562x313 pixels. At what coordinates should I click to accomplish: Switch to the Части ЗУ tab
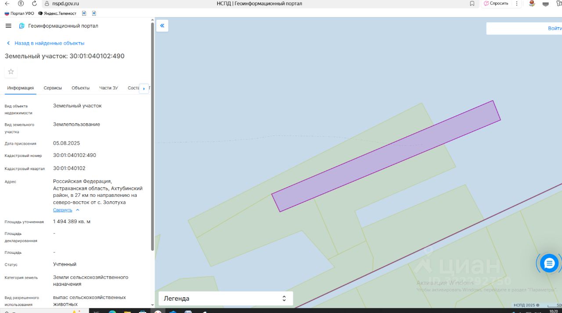click(x=108, y=88)
